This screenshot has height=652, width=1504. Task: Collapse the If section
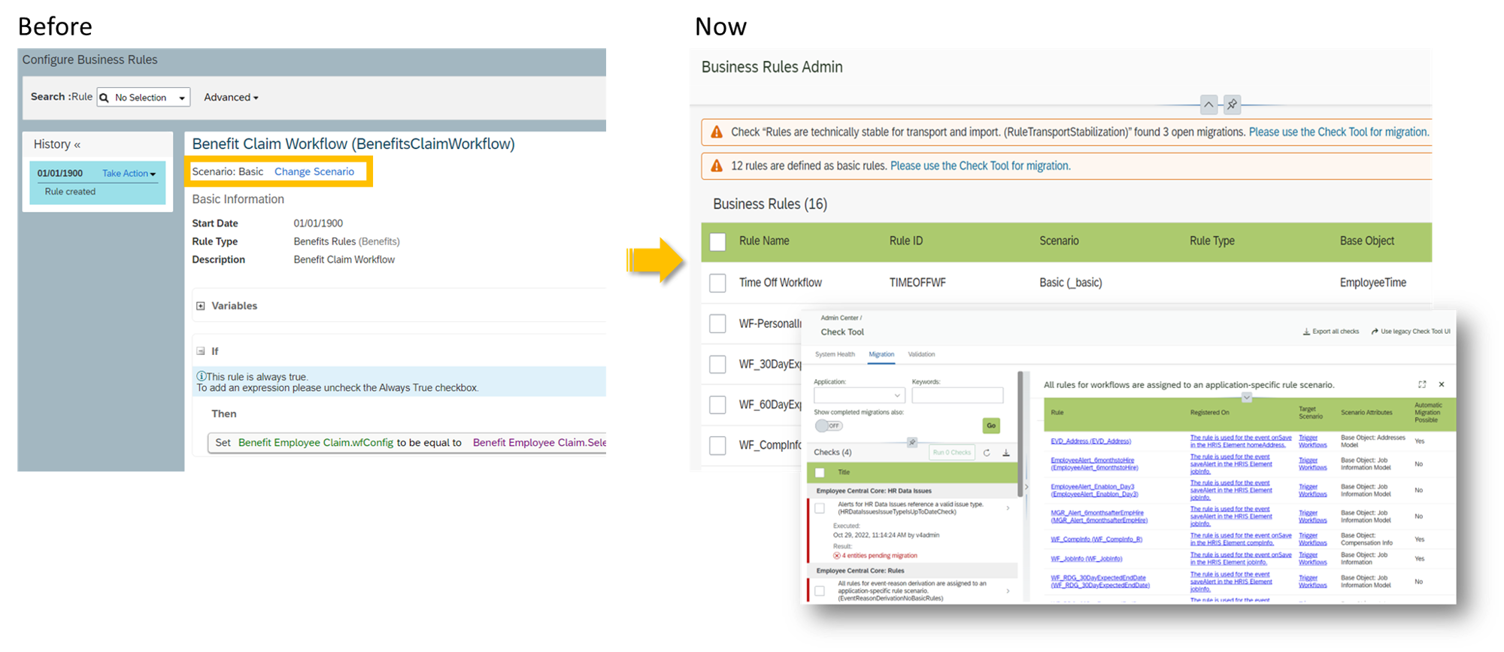[x=201, y=351]
